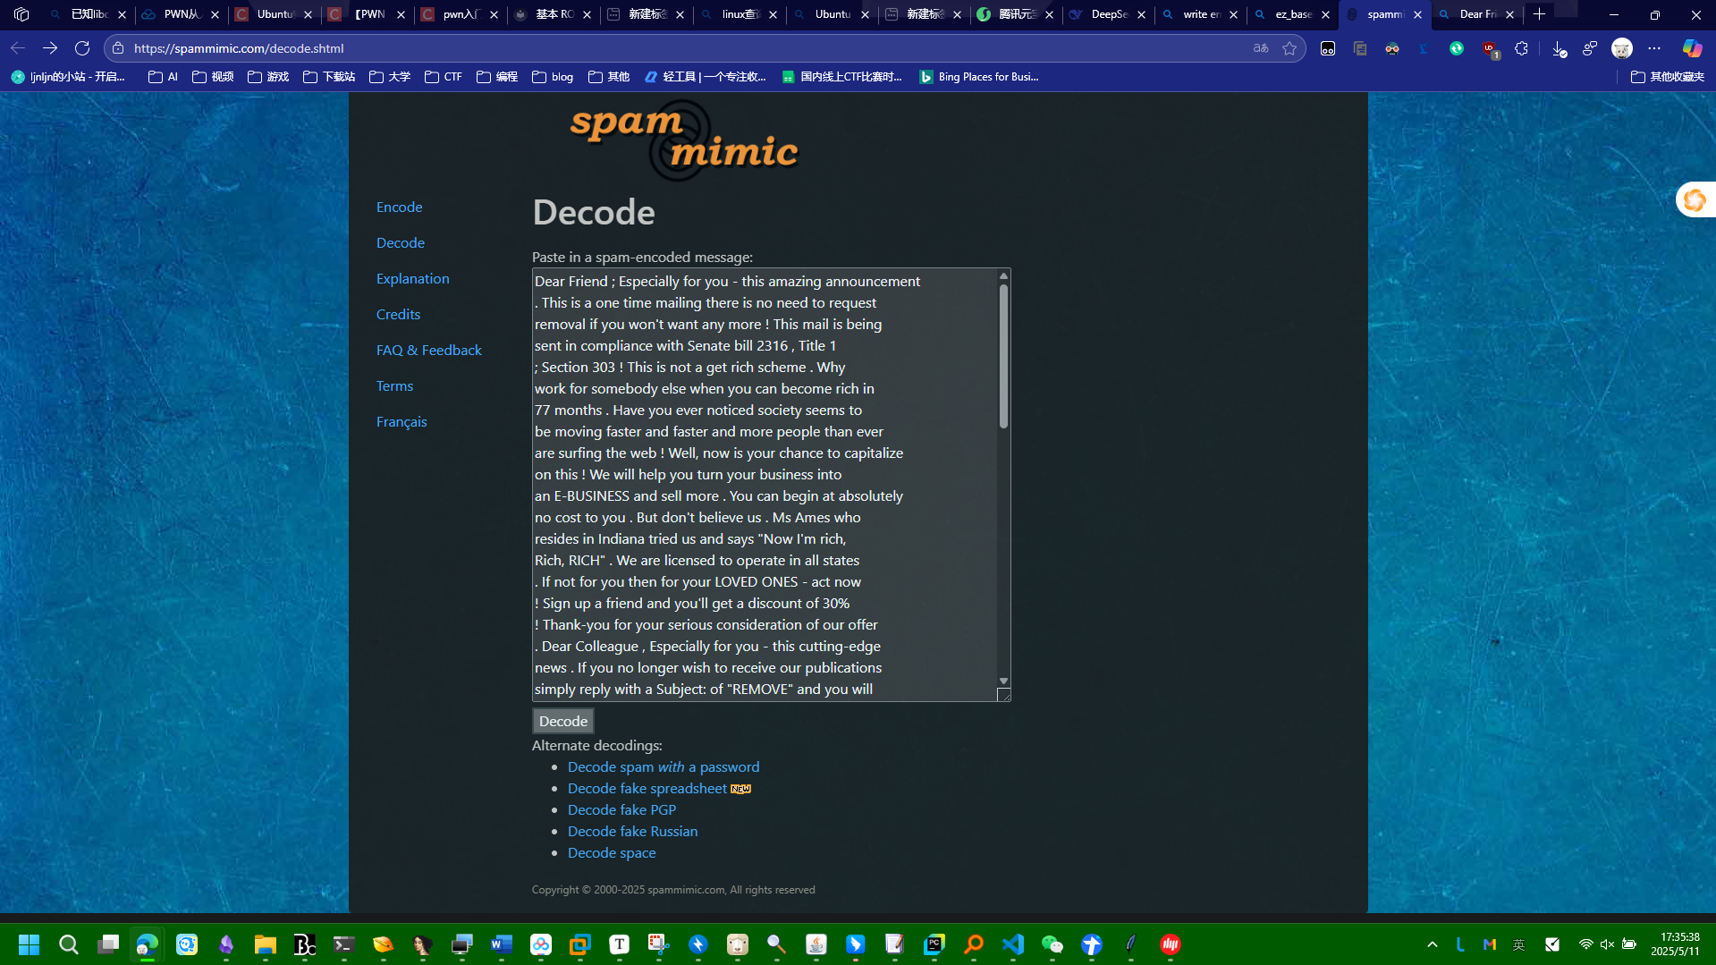Open the 视频 bookmarks folder

(213, 77)
